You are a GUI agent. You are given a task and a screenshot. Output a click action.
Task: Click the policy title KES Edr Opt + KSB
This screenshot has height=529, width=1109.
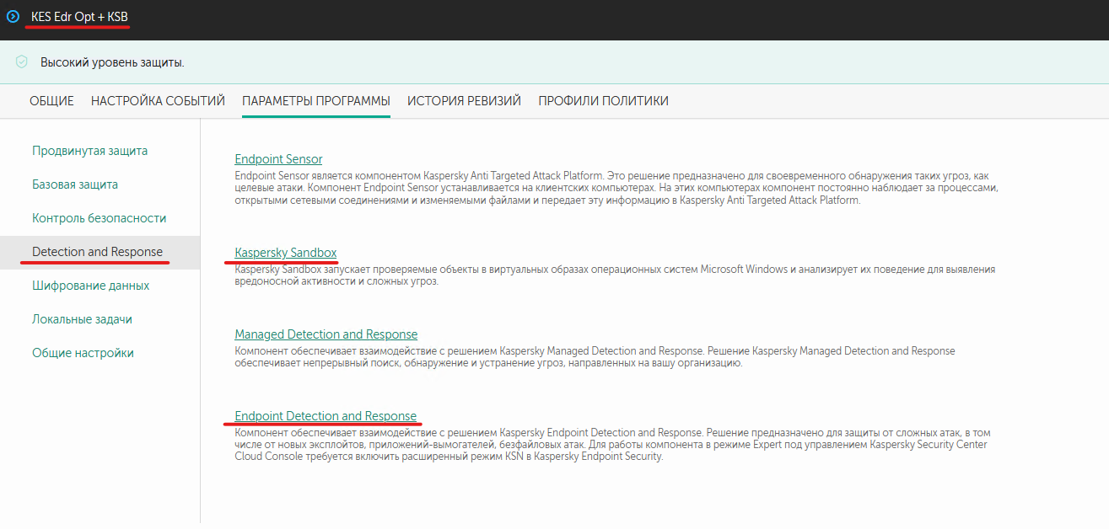[80, 16]
